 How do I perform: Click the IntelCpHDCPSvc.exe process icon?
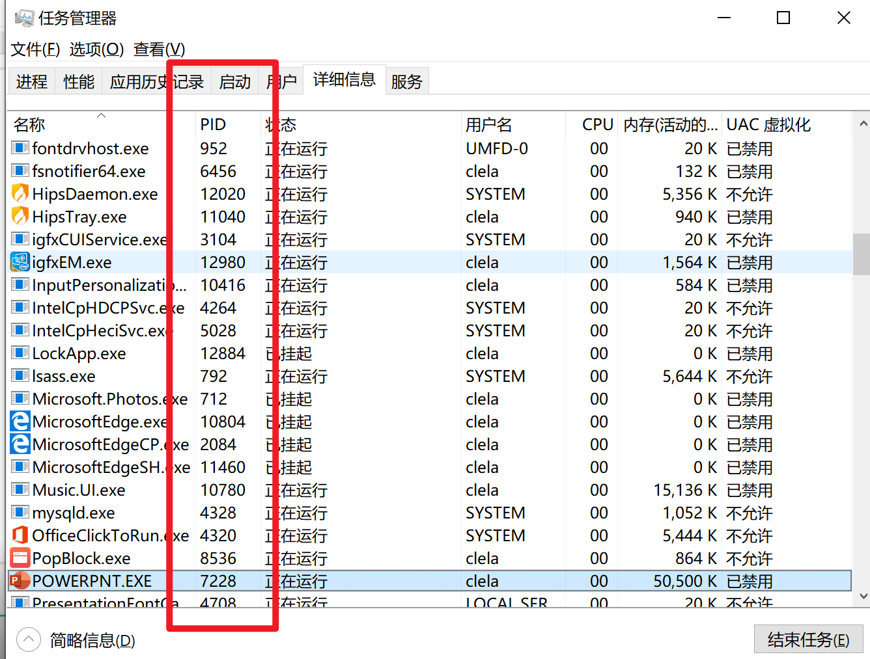tap(20, 308)
